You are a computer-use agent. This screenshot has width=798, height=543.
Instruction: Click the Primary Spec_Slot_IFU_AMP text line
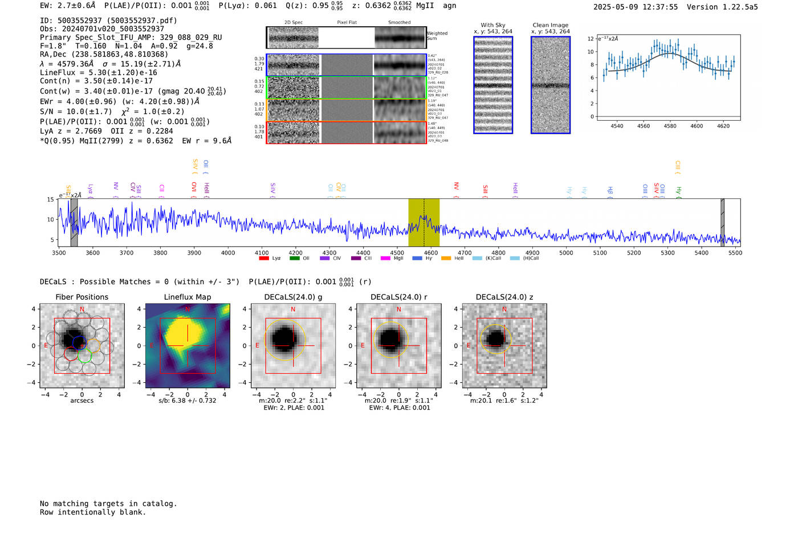click(x=131, y=38)
